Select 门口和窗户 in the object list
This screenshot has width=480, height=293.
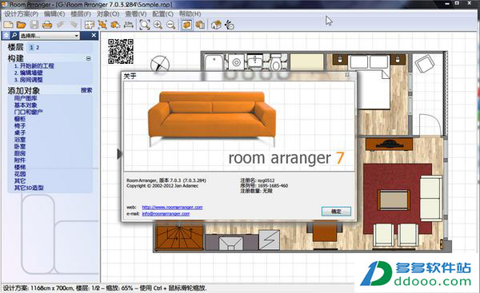[28, 112]
